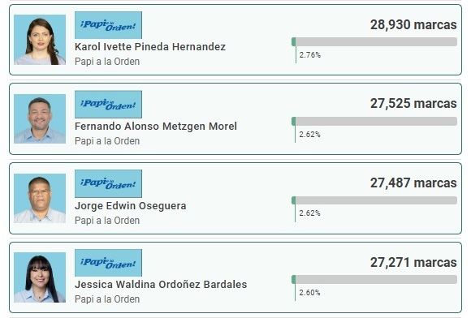This screenshot has width=471, height=318.
Task: Click the progress bar showing 2.76%
Action: coord(374,41)
